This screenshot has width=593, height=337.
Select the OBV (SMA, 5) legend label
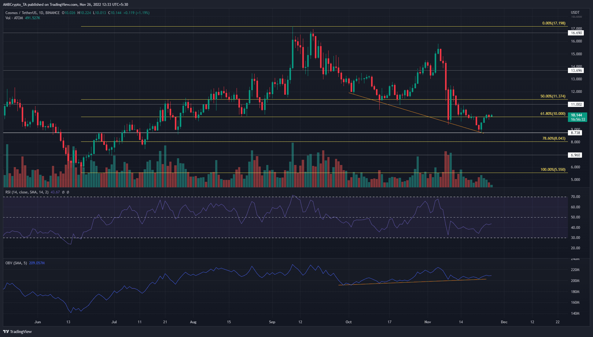16,263
